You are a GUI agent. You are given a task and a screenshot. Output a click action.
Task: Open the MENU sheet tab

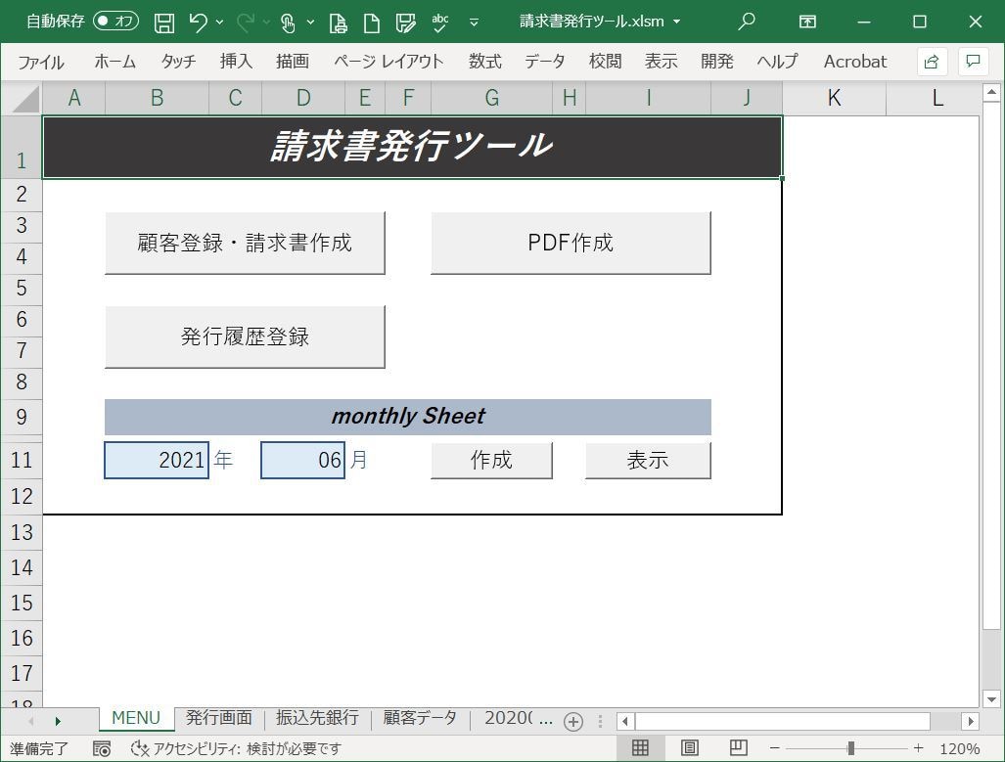[x=136, y=718]
